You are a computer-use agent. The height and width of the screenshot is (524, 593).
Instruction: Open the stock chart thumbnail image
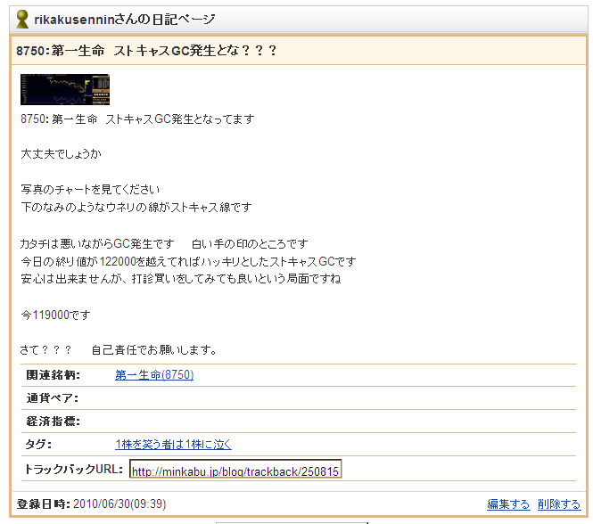(x=65, y=90)
